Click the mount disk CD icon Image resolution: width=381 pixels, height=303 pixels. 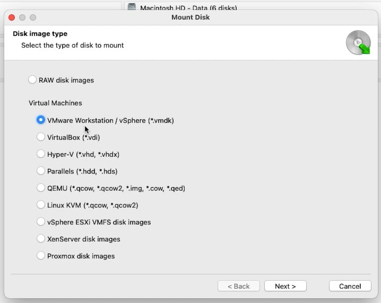(358, 42)
